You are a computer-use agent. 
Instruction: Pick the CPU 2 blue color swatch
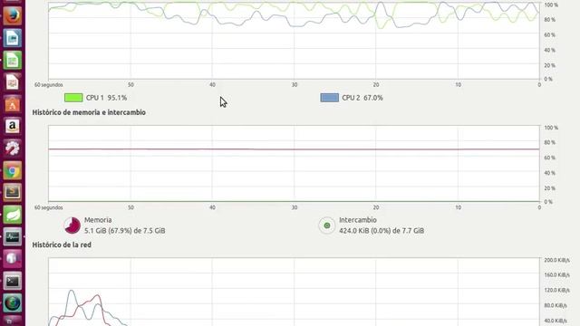tap(330, 98)
